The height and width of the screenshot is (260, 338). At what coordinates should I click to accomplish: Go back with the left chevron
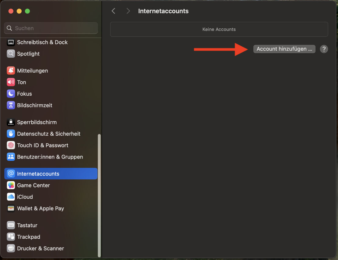point(113,11)
